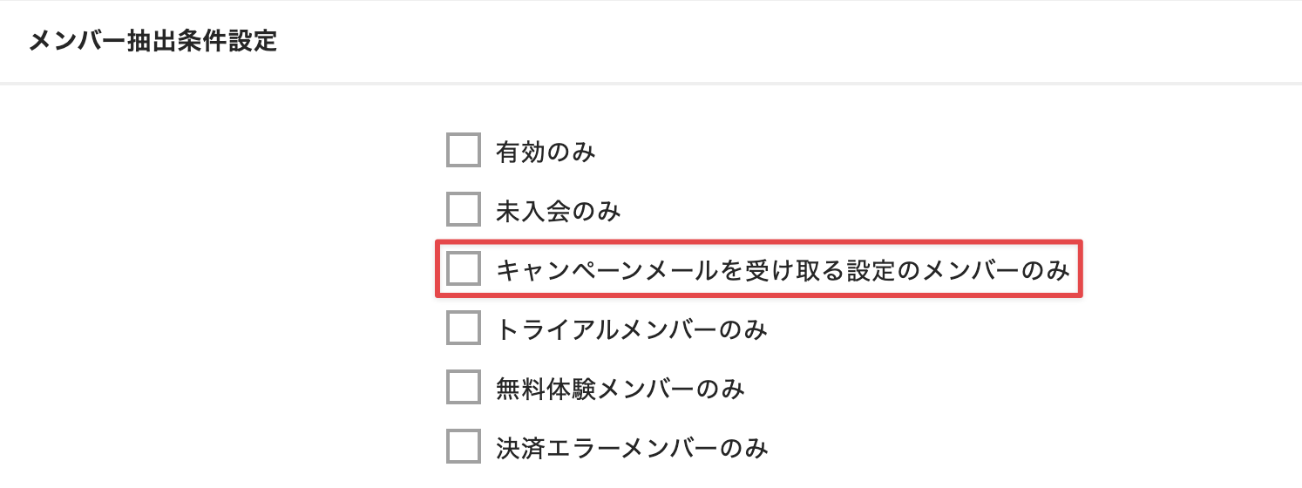The height and width of the screenshot is (488, 1302).
Task: Restrict extraction to payment error members
Action: (x=463, y=447)
